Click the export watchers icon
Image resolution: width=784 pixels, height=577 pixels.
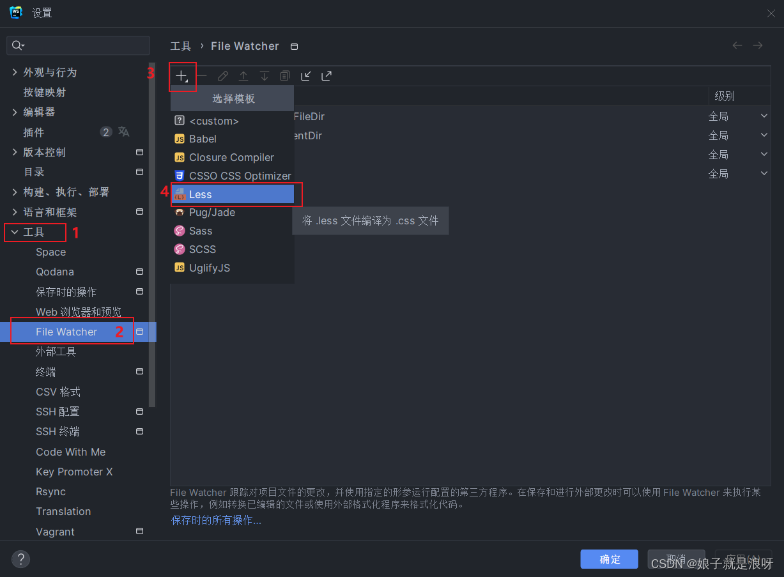point(327,75)
